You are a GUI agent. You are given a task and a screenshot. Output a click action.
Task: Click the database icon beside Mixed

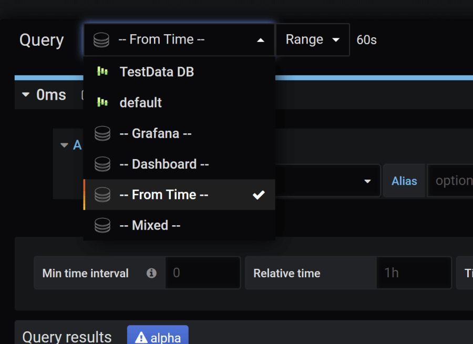coord(102,225)
